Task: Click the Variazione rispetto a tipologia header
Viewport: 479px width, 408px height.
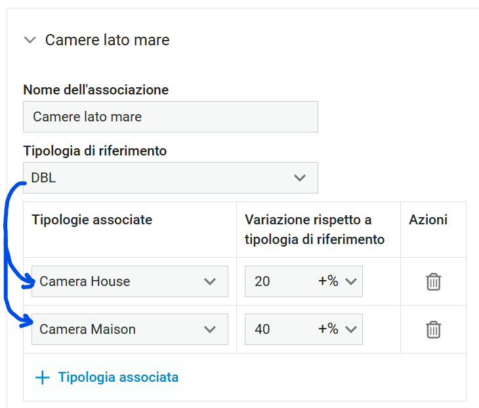Action: 315,230
